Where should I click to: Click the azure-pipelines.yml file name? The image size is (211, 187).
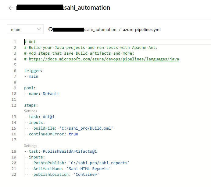click(x=141, y=29)
